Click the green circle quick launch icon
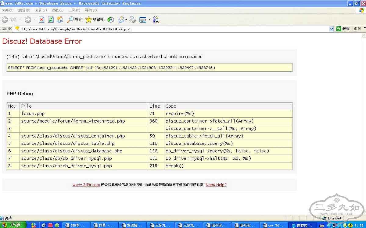 pyautogui.click(x=57, y=225)
